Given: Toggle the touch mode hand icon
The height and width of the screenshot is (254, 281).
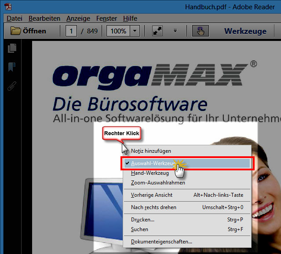Looking at the screenshot, I should click(201, 31).
